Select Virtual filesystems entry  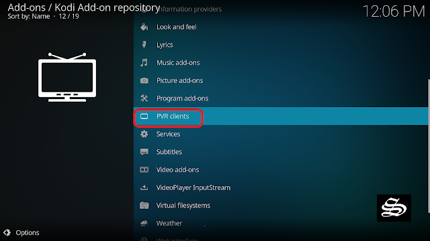tap(281, 206)
